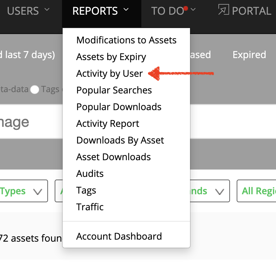Expand the USERS dropdown menu
The width and height of the screenshot is (276, 267).
pos(28,11)
